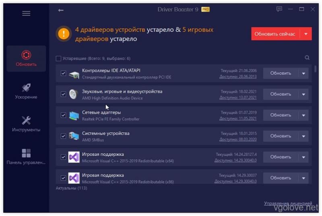
Task: Click the text Текущий: 18.02.2021
Action: pos(239,92)
